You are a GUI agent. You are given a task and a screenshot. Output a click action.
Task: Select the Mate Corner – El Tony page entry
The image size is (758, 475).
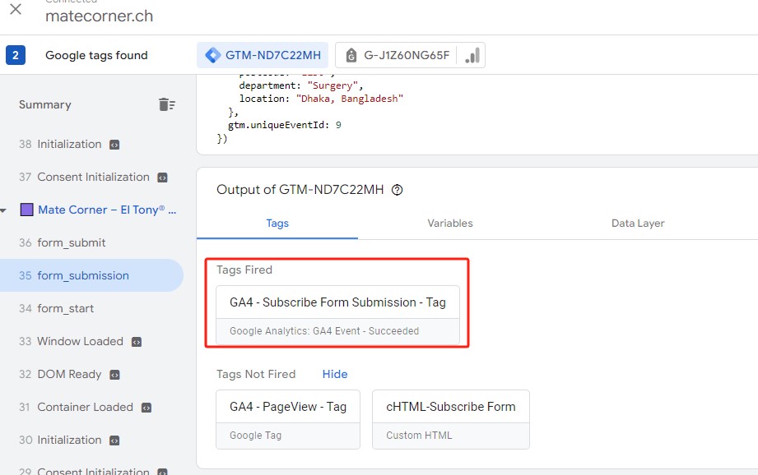[x=107, y=210]
